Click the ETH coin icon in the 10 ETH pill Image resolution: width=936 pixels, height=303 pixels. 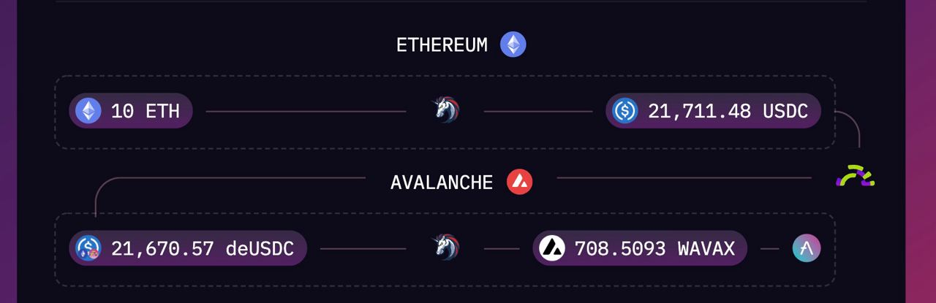pyautogui.click(x=88, y=111)
